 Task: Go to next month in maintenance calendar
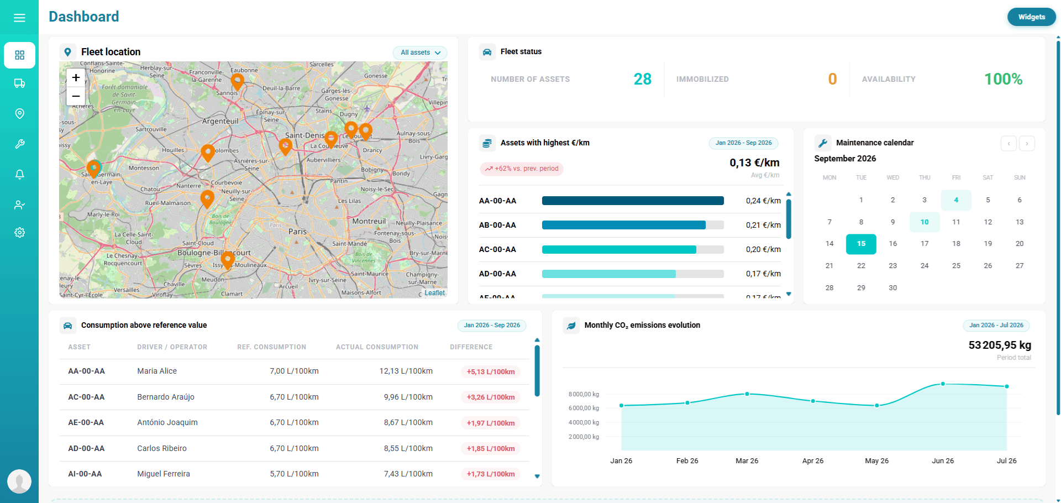1027,144
